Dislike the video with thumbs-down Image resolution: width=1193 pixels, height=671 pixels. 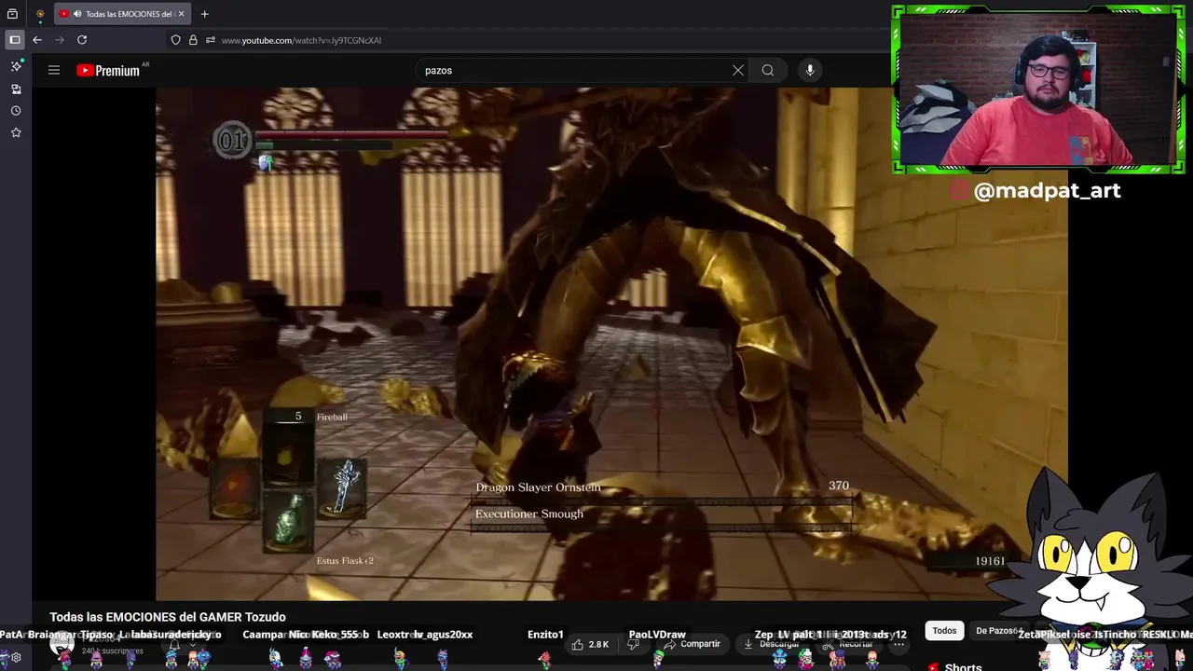point(634,644)
